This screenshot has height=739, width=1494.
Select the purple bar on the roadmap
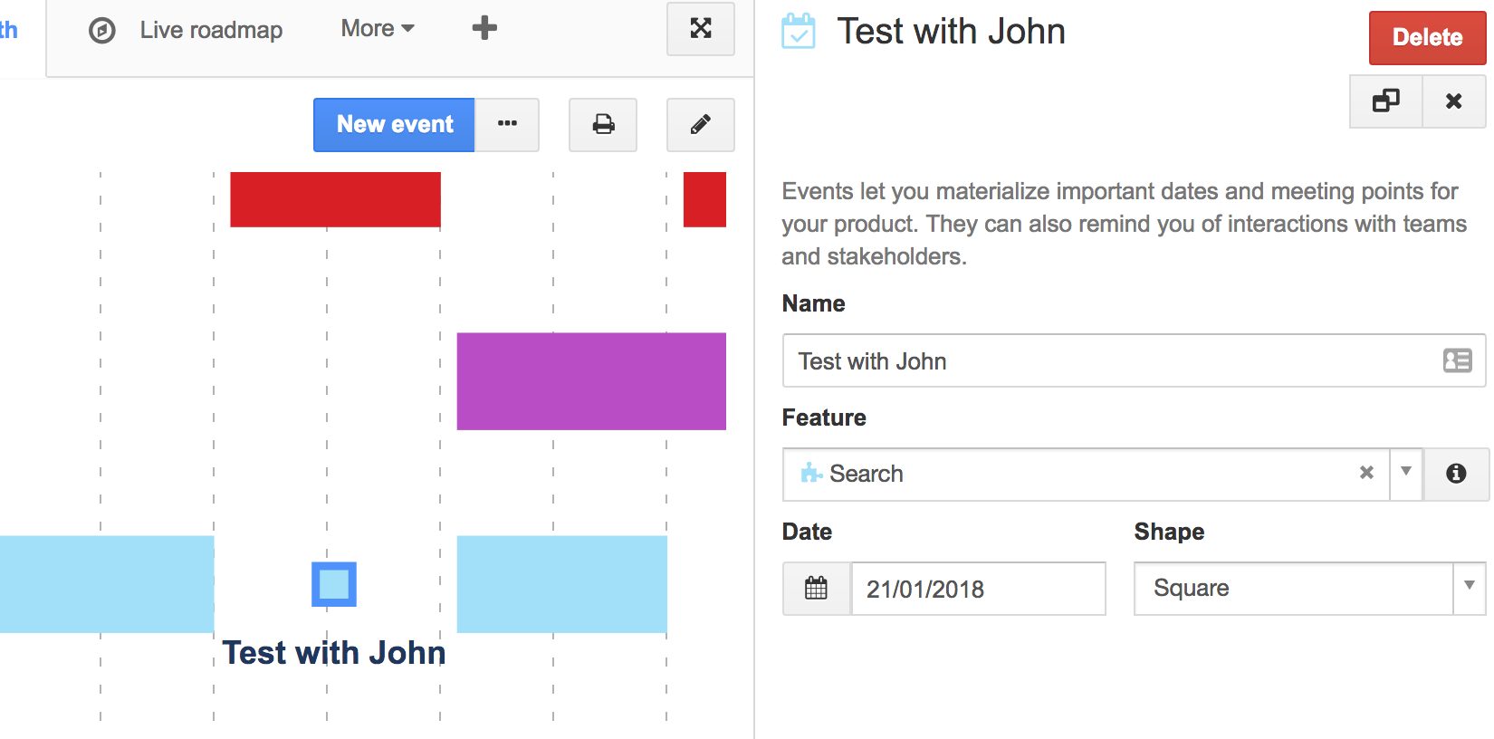(x=591, y=381)
